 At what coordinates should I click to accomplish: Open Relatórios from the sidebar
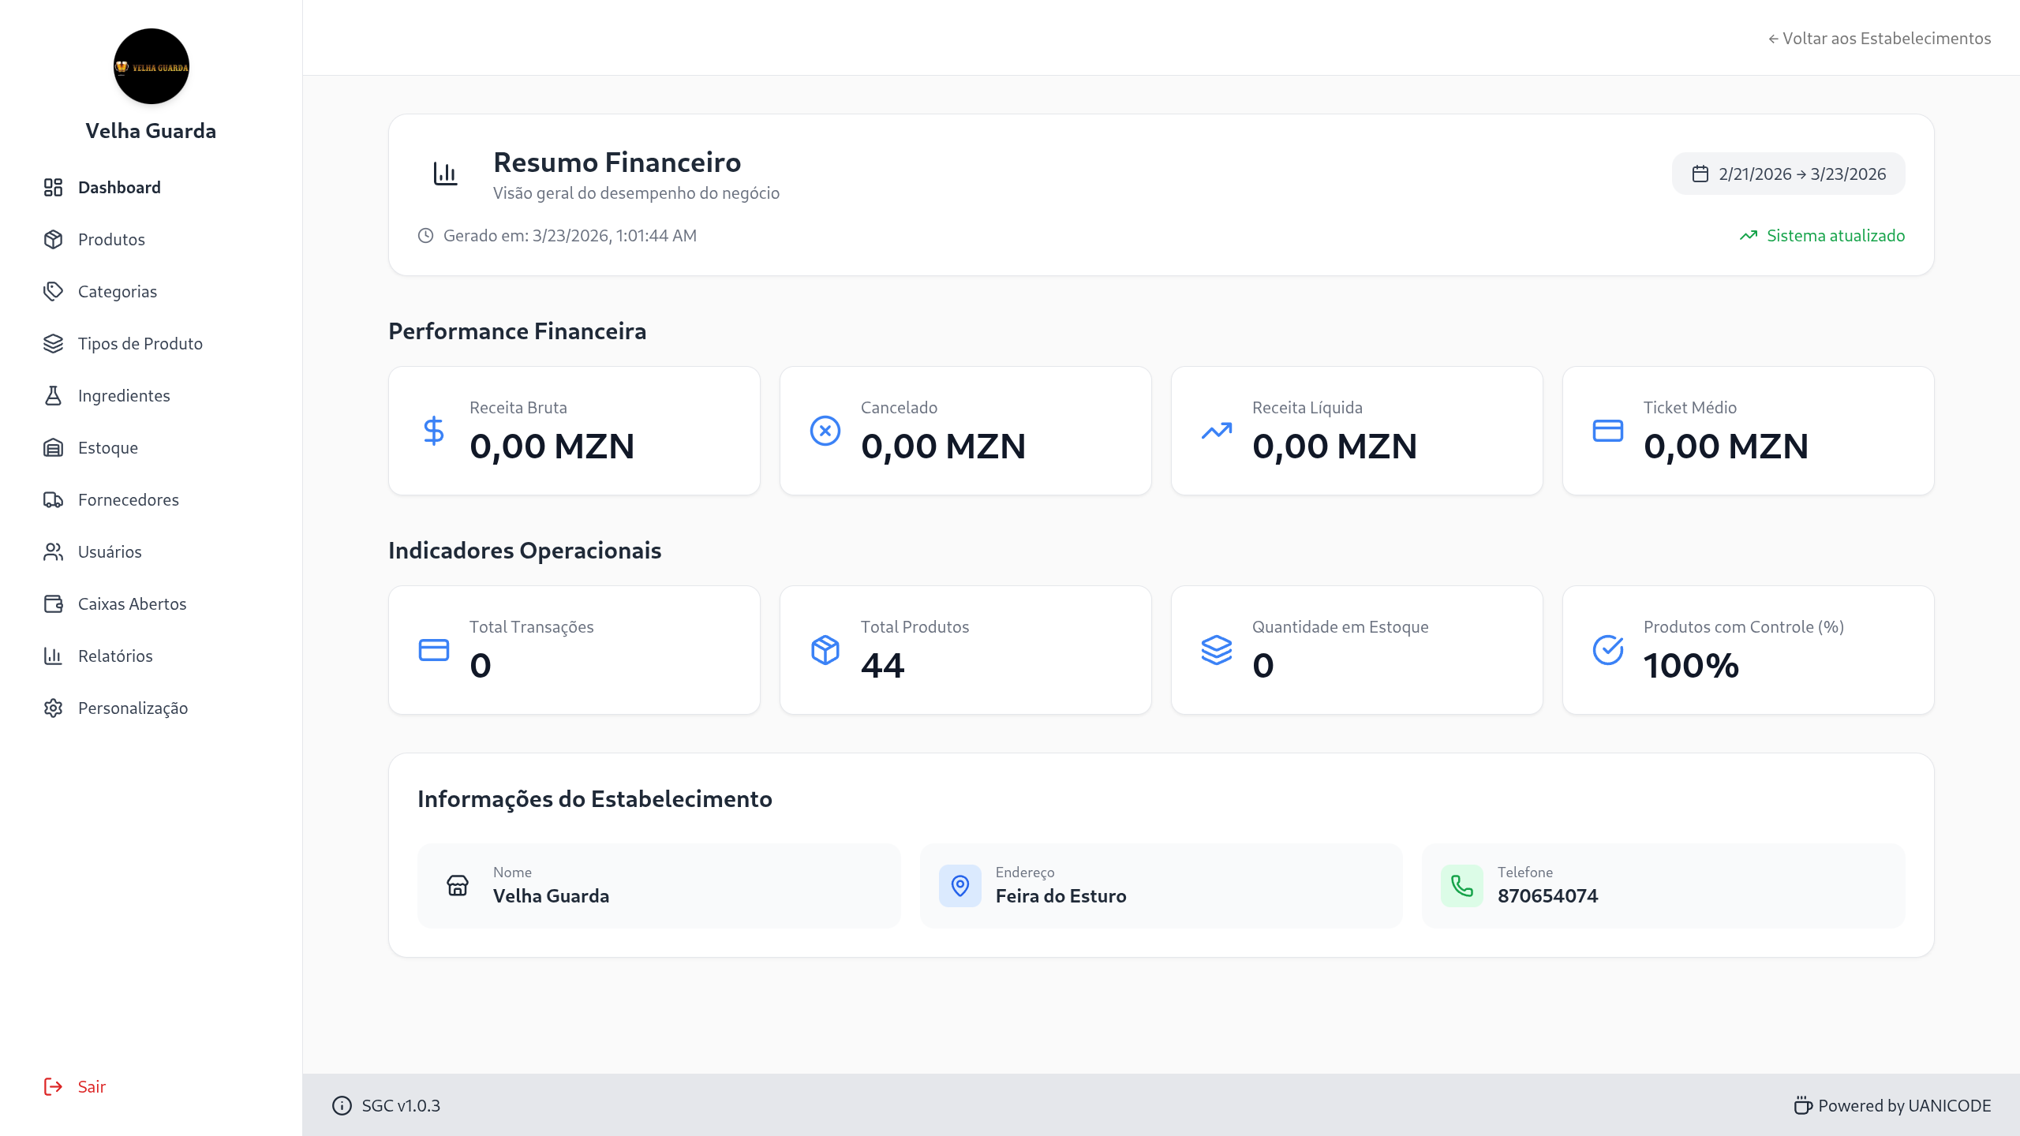pos(115,656)
